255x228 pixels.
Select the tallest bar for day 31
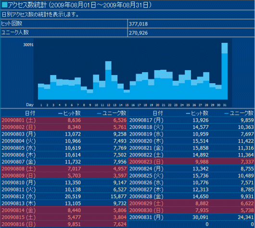[x=225, y=71]
